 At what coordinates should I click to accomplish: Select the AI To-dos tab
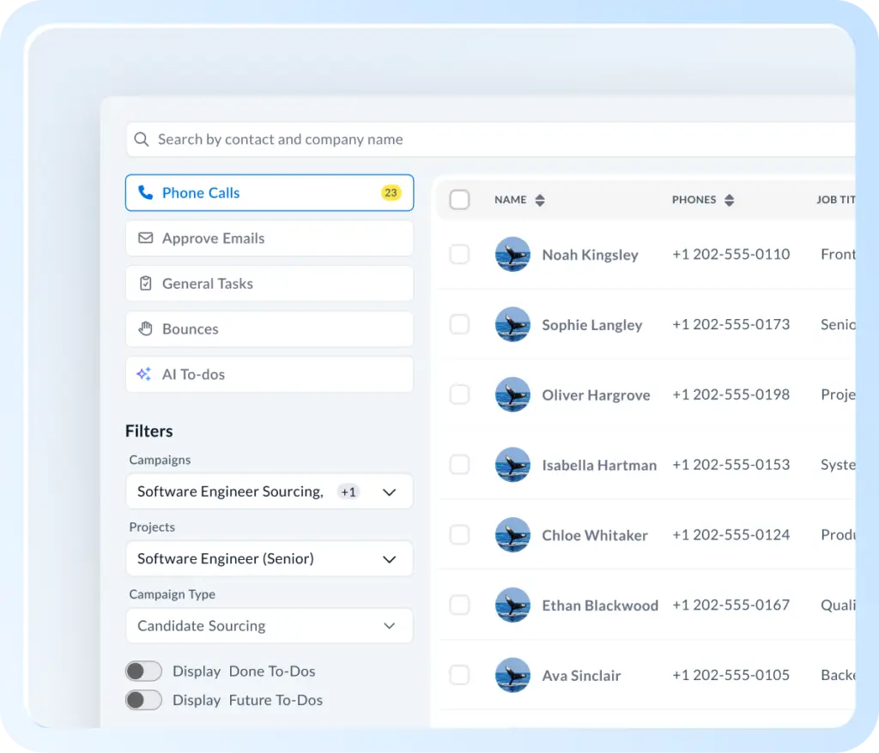click(270, 374)
